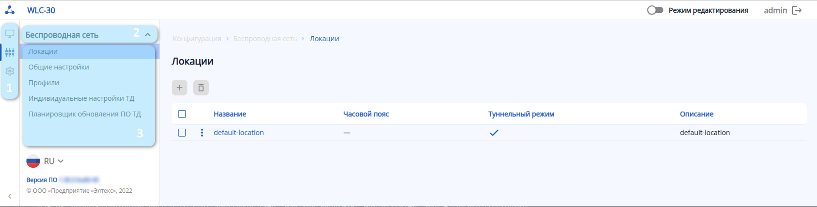Image resolution: width=817 pixels, height=207 pixels.
Task: Check the select-all checkbox in table header
Action: [182, 114]
